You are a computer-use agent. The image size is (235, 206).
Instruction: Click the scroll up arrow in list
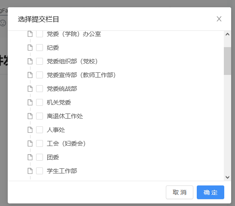227,34
